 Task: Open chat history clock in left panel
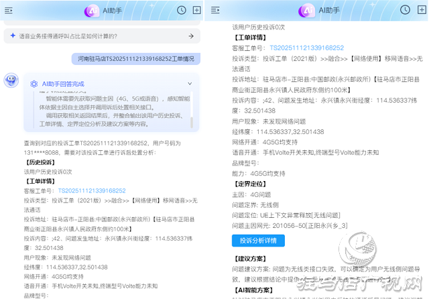(x=182, y=10)
